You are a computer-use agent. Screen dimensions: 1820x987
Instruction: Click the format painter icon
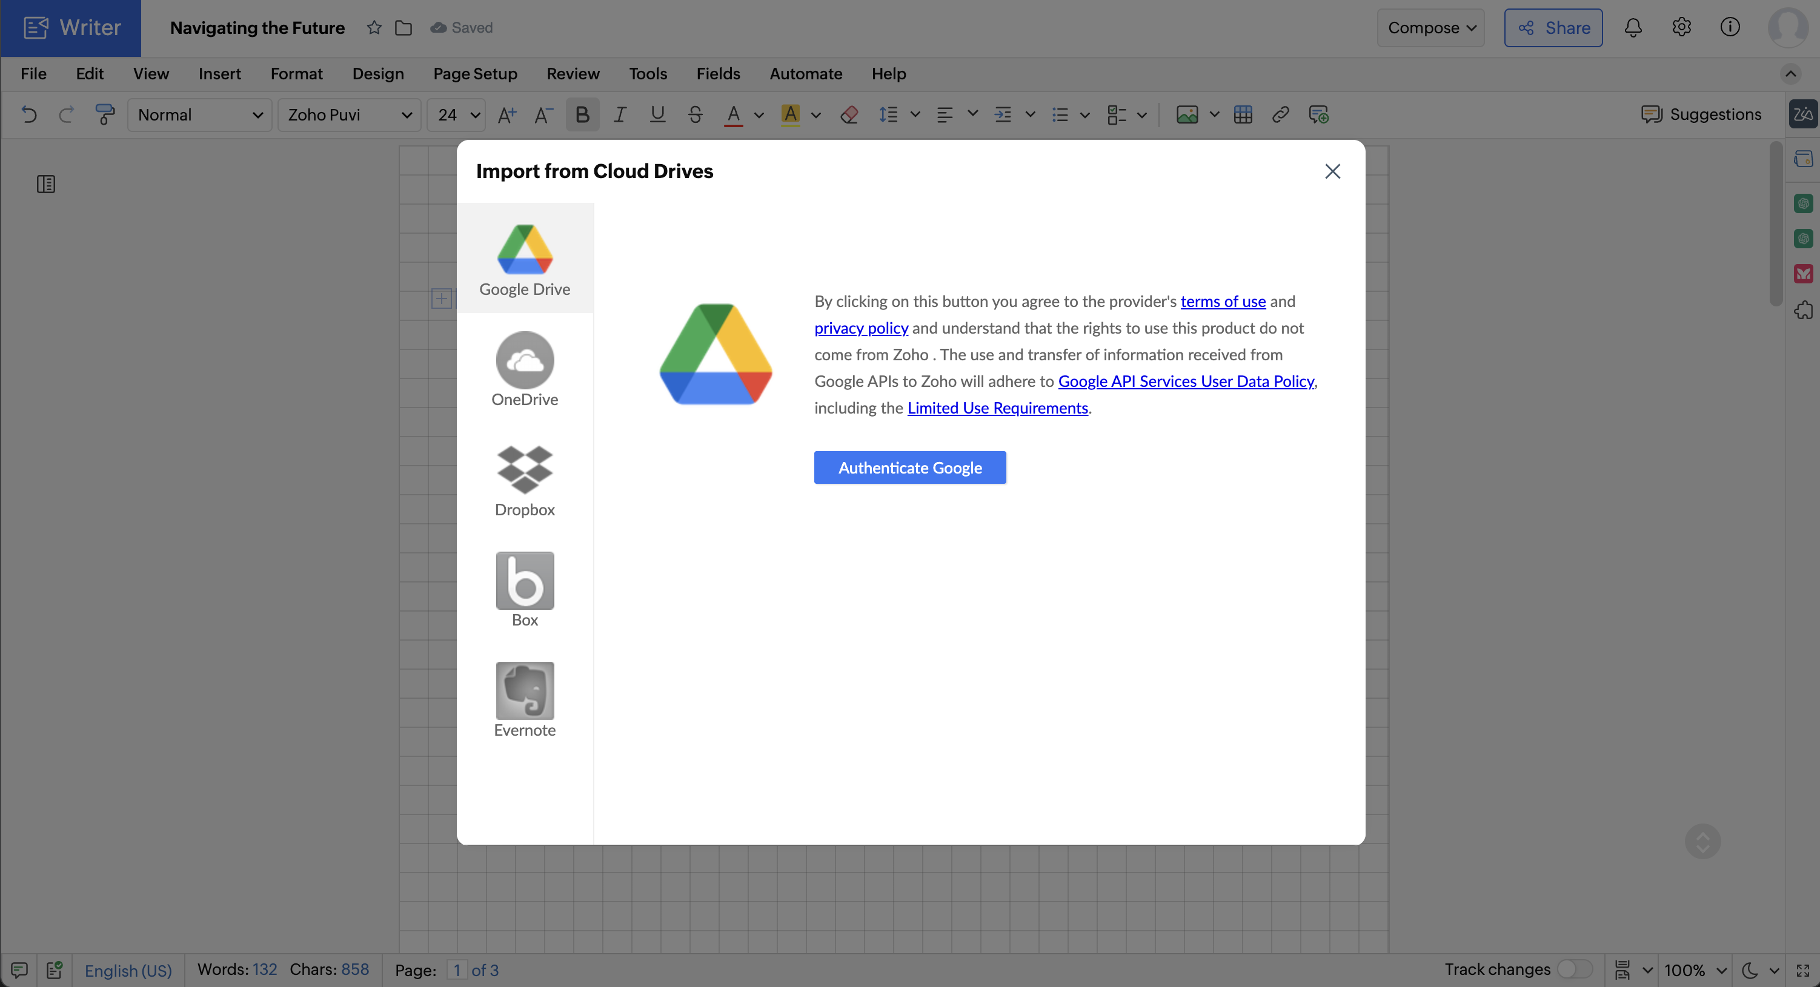[105, 114]
